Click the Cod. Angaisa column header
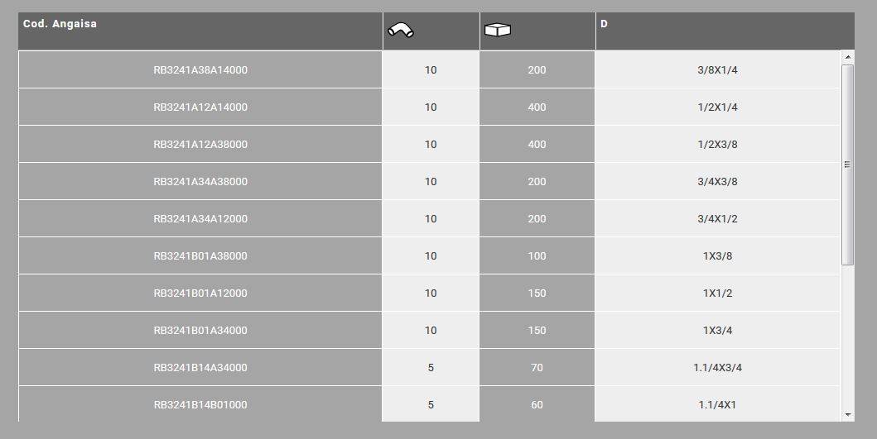This screenshot has height=439, width=877. (x=60, y=24)
